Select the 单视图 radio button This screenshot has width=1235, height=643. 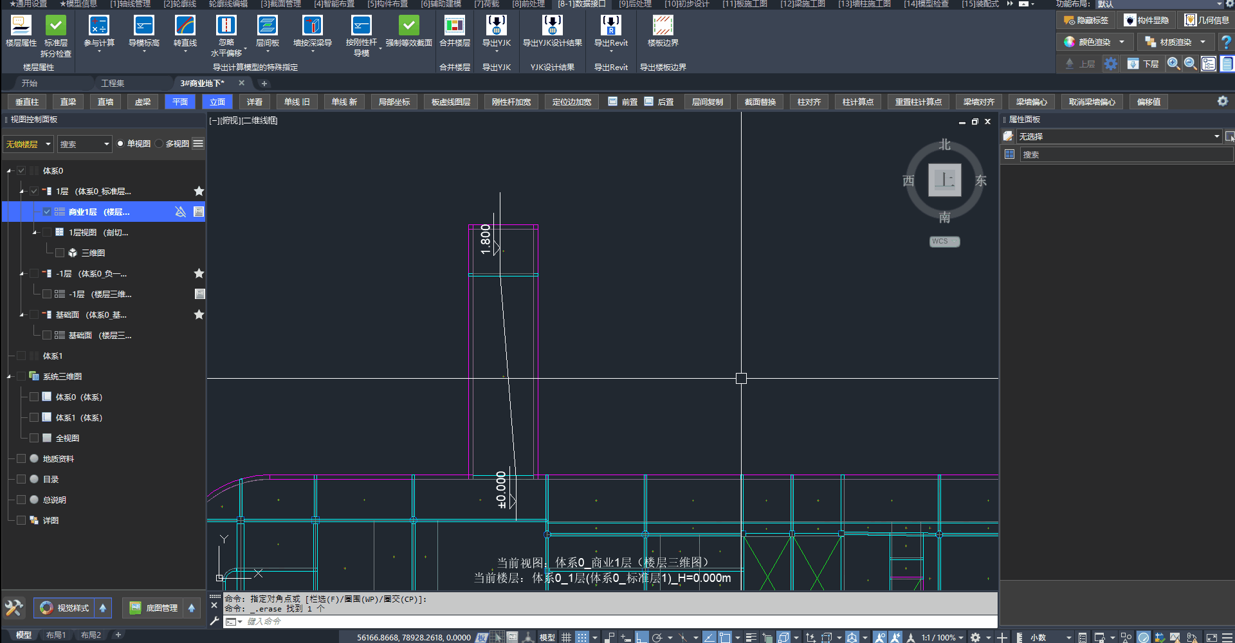120,144
